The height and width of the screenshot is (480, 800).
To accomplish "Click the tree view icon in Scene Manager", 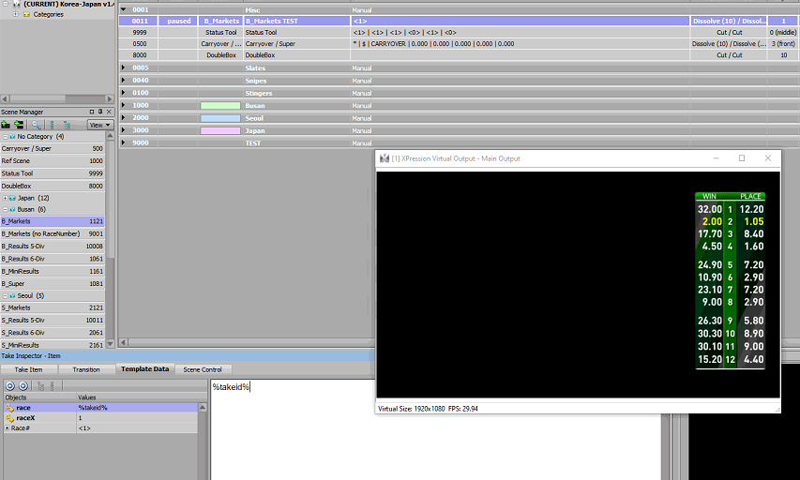I will [x=67, y=125].
